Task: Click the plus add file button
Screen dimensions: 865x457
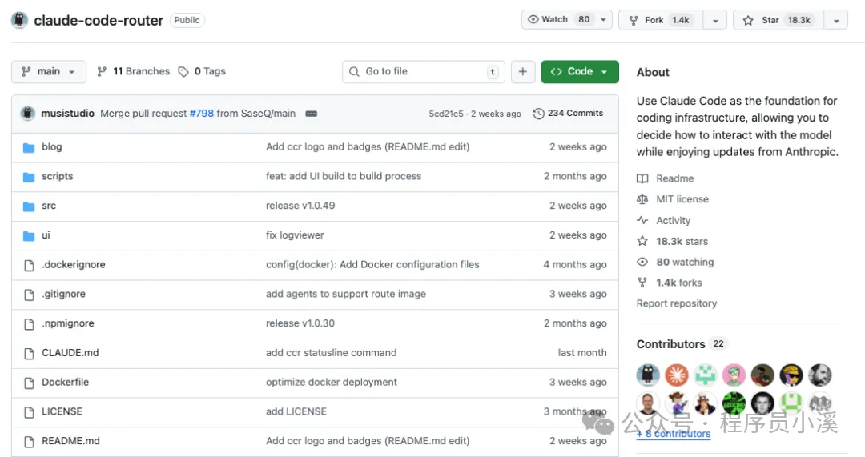Action: coord(523,72)
